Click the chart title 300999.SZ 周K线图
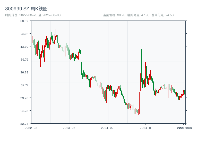206x154 pixels. pyautogui.click(x=26, y=9)
